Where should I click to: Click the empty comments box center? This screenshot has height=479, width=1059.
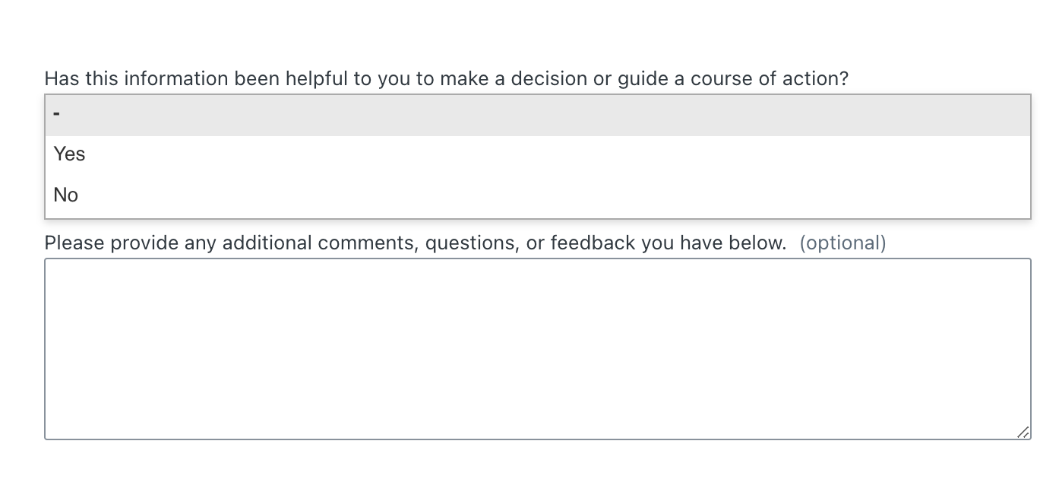(537, 348)
